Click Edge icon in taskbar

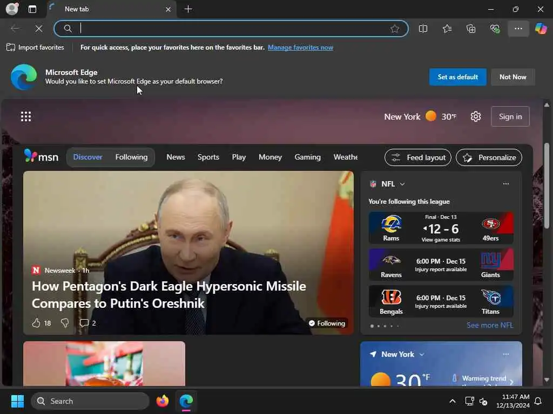point(186,401)
